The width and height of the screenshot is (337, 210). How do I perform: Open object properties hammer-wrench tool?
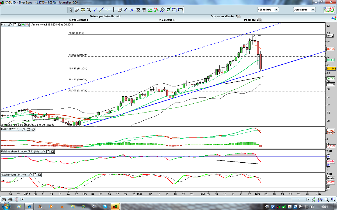coord(138,10)
